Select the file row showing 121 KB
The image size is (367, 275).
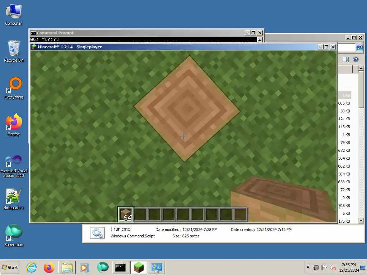[x=344, y=119]
